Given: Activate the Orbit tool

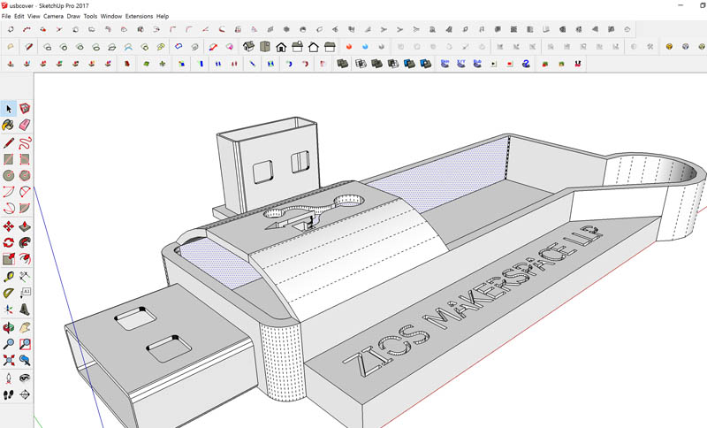Looking at the screenshot, I should [9, 327].
